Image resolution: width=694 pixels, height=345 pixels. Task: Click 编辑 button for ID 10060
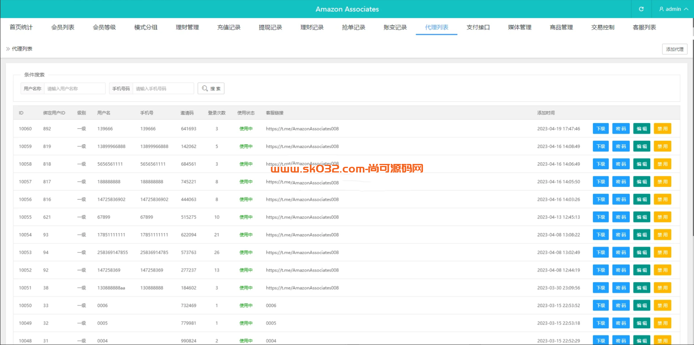tap(642, 129)
